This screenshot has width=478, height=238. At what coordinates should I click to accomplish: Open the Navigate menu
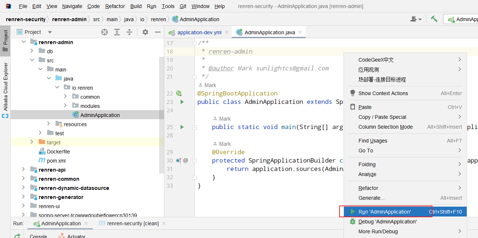[72, 6]
